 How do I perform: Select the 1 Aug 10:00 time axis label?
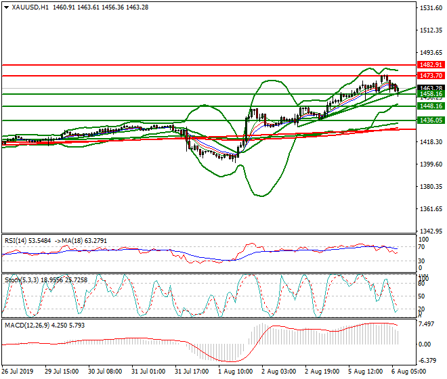236,372
